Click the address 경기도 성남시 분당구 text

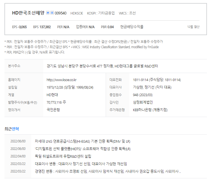click(102, 66)
